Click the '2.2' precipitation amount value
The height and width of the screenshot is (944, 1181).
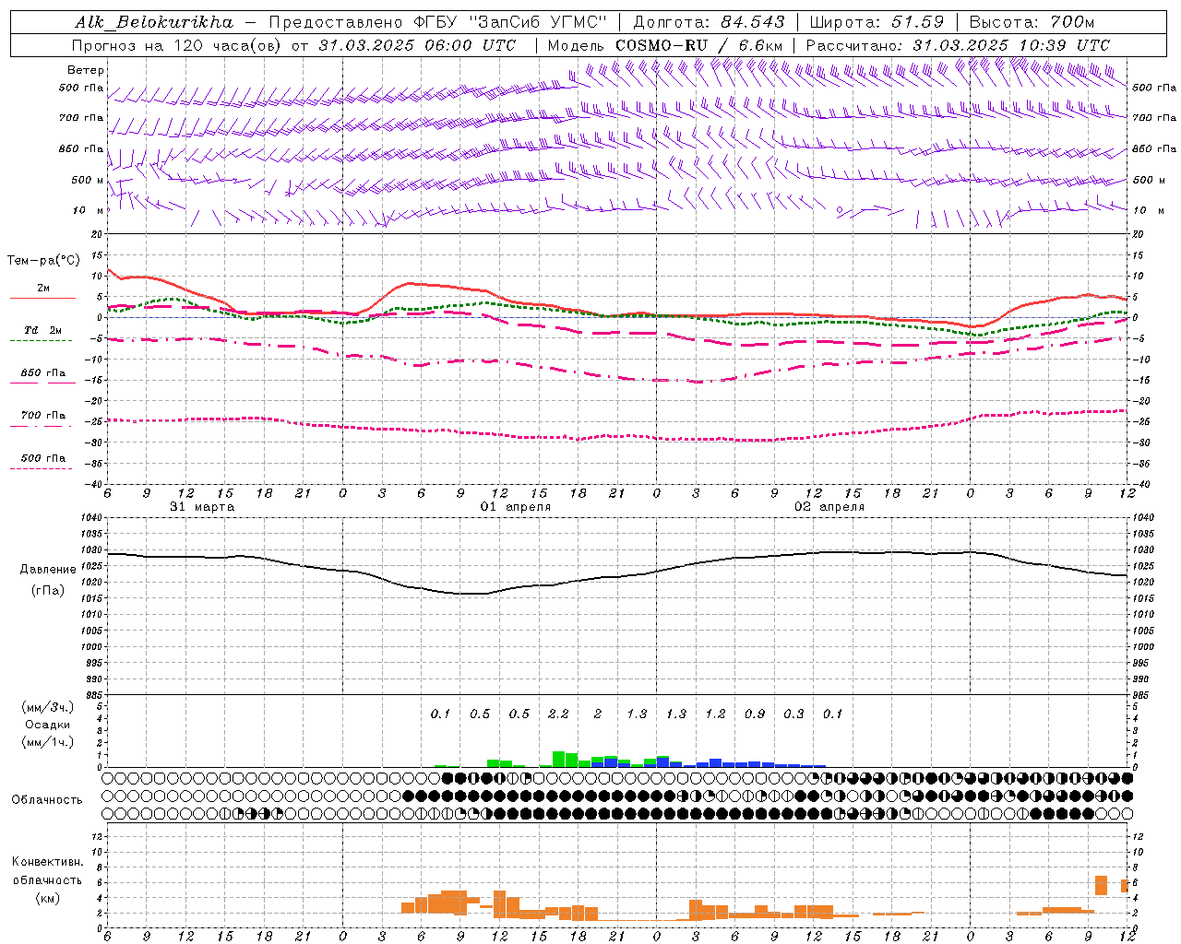coord(558,714)
